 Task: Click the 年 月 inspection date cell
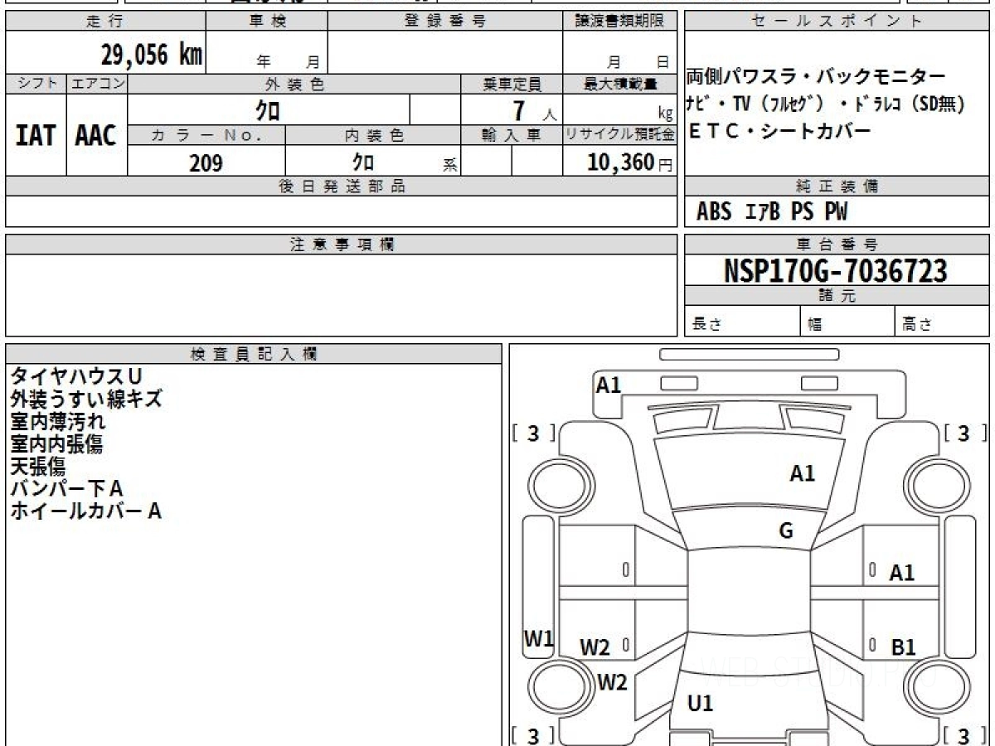pos(267,52)
